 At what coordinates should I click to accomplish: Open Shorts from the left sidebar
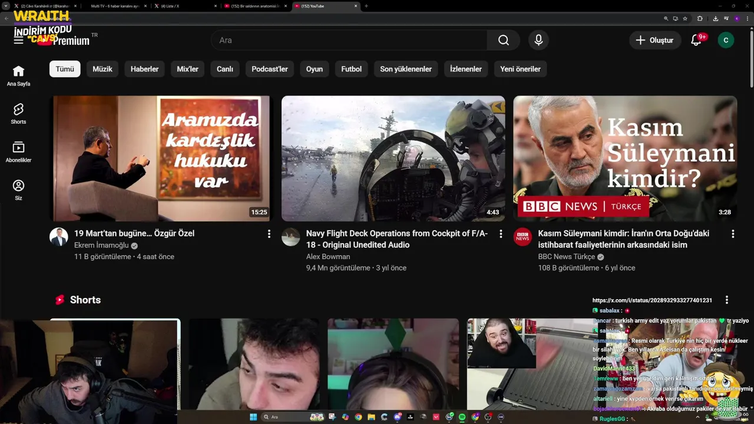click(18, 114)
